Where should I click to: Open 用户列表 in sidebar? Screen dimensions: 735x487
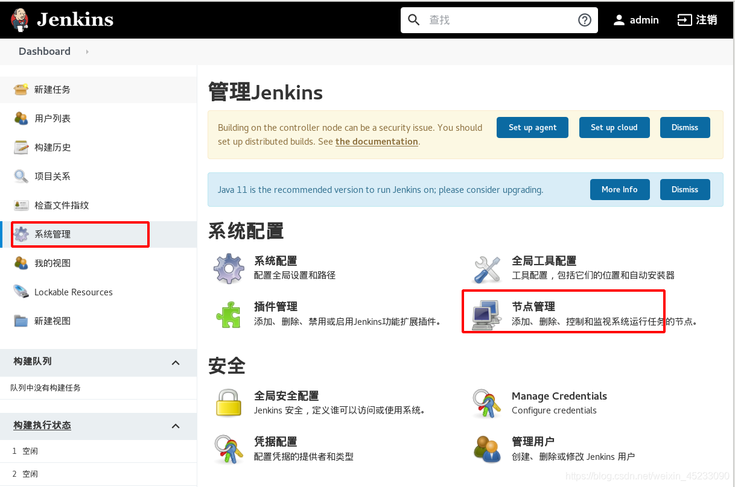click(52, 118)
